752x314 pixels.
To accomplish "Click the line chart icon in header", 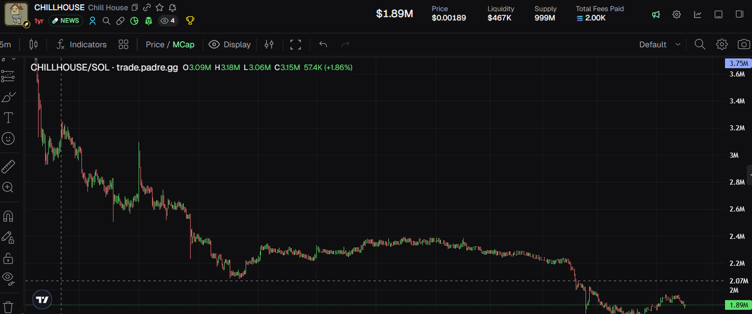I will click(697, 14).
